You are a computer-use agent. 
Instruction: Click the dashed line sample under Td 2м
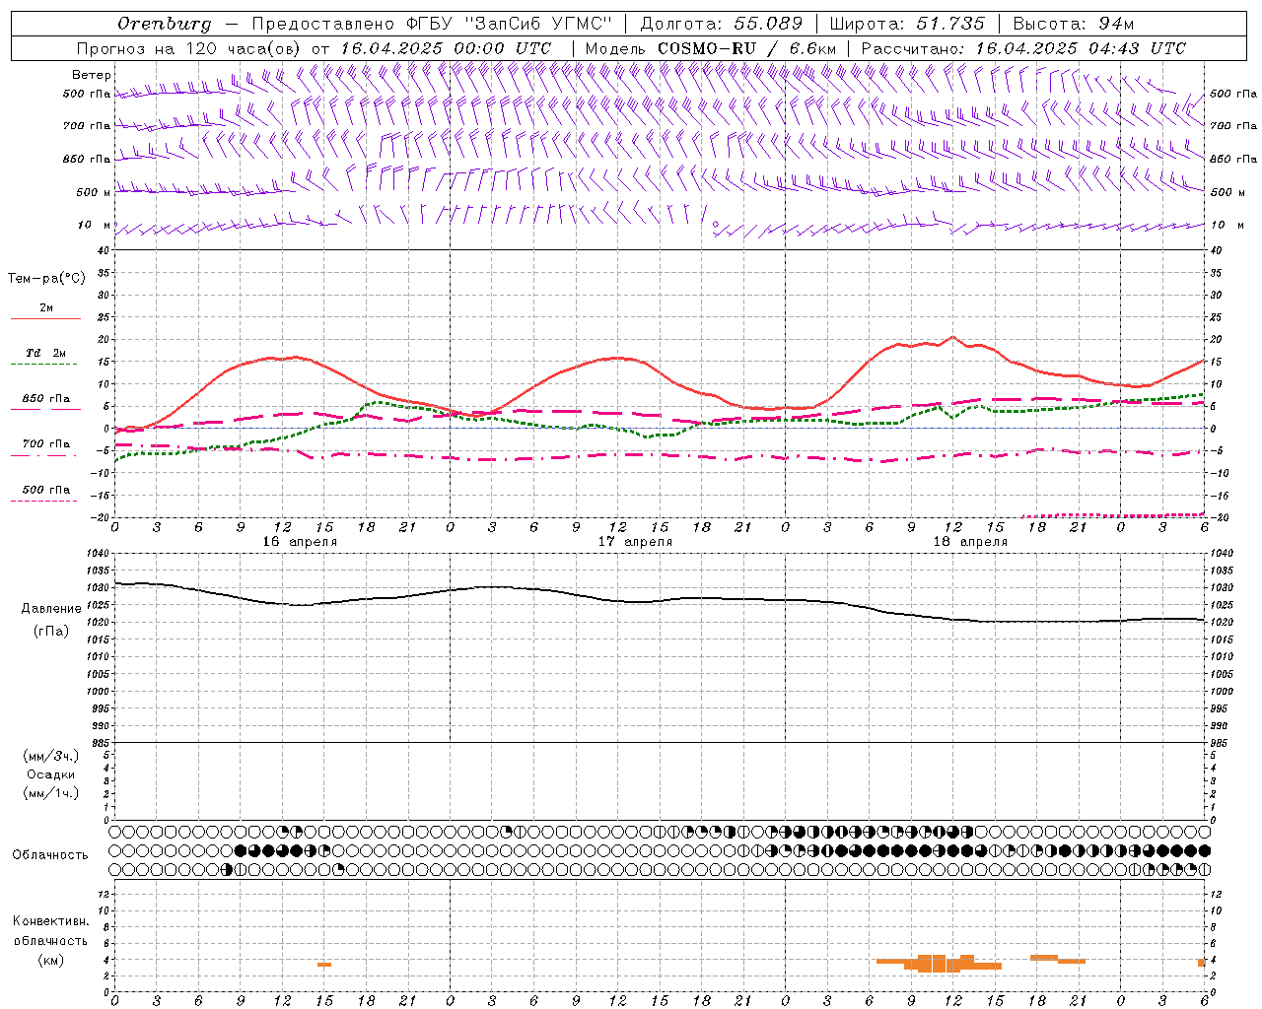pyautogui.click(x=43, y=365)
